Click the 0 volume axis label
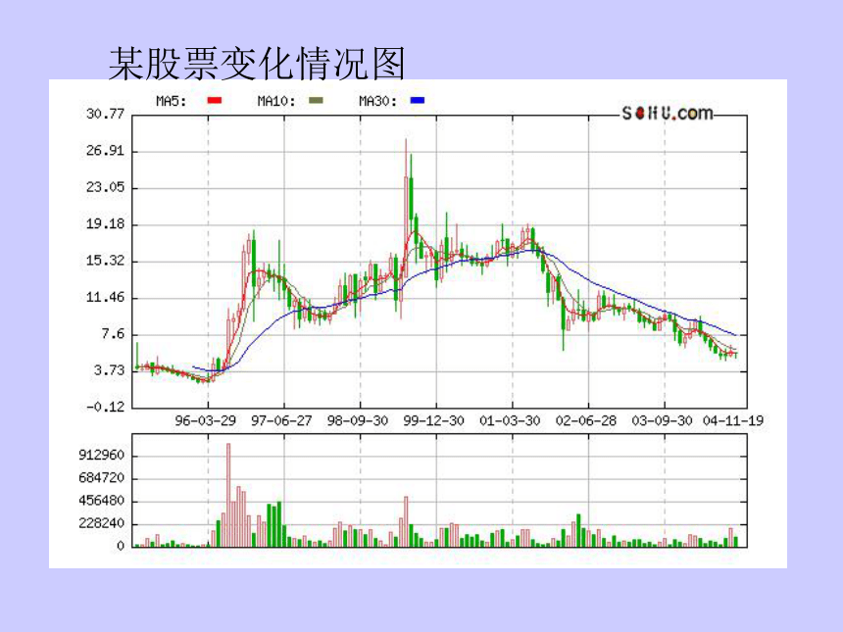843x632 pixels. click(x=121, y=546)
